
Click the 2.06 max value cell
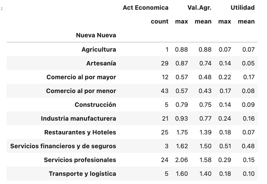(x=182, y=160)
